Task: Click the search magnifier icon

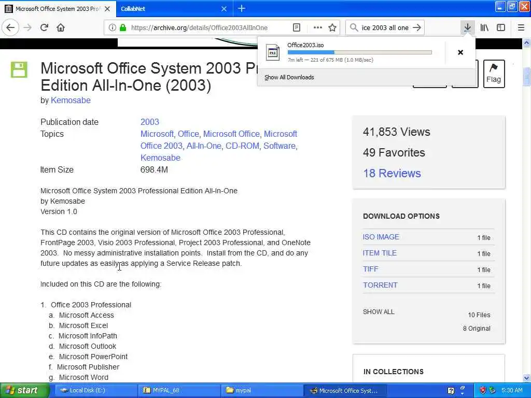Action: coord(354,27)
